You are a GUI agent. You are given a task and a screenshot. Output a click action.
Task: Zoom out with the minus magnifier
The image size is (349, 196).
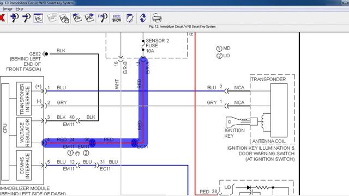[27, 18]
